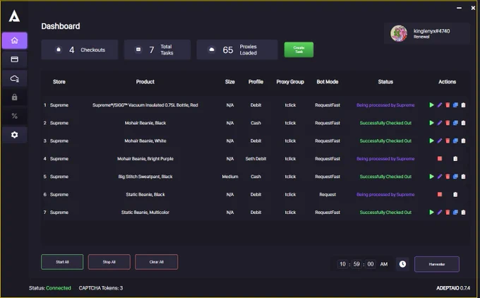
Task: Select the 'Seth Debit' profile cell
Action: [256, 159]
